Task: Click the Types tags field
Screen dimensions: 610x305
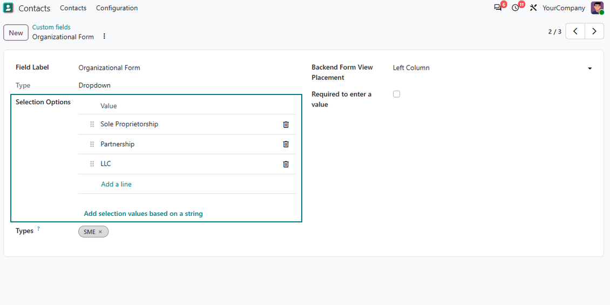Action: pos(187,232)
